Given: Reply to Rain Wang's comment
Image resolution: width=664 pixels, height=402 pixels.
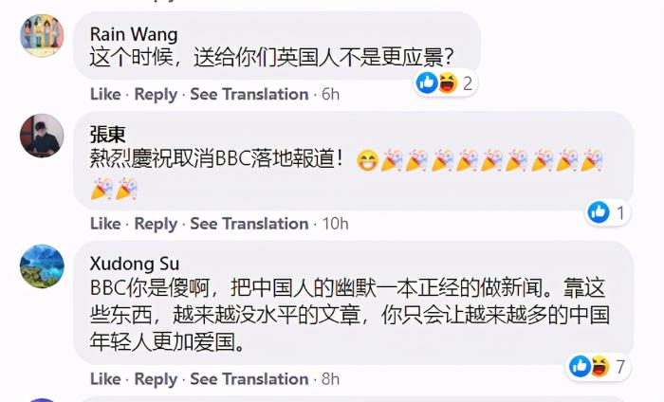Looking at the screenshot, I should 156,95.
